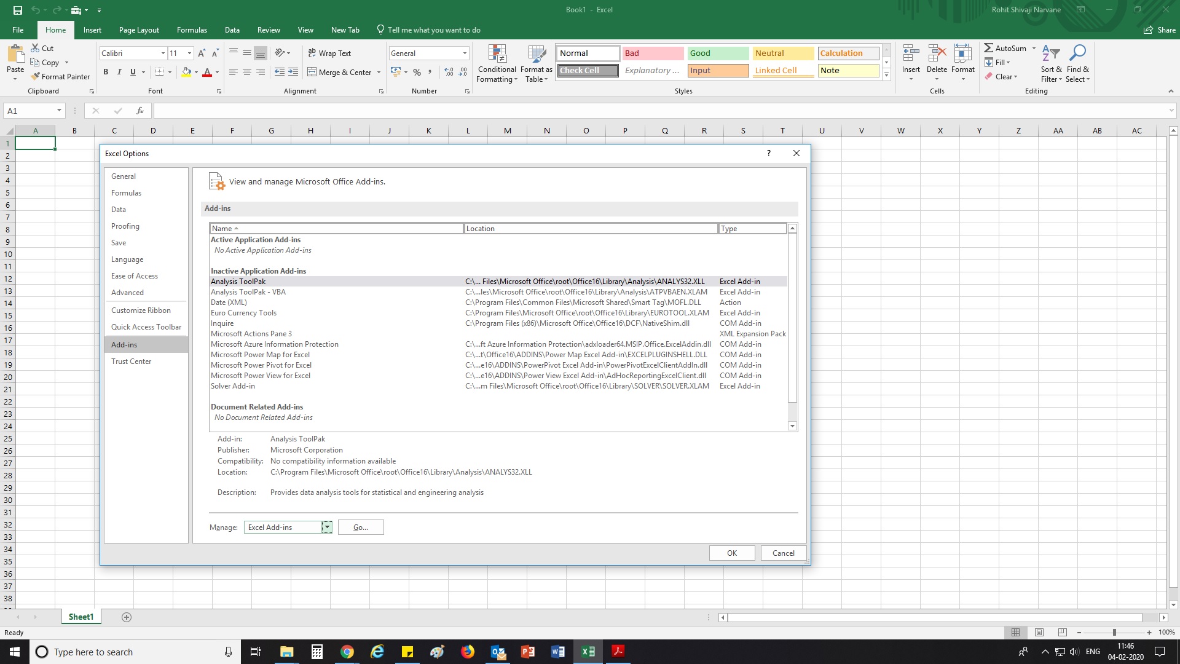Click the Format Painter brush icon
The image size is (1180, 664).
click(x=36, y=77)
